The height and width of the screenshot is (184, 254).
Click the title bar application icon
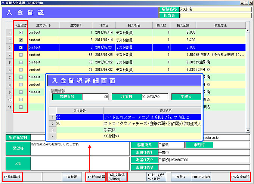click(x=3, y=3)
